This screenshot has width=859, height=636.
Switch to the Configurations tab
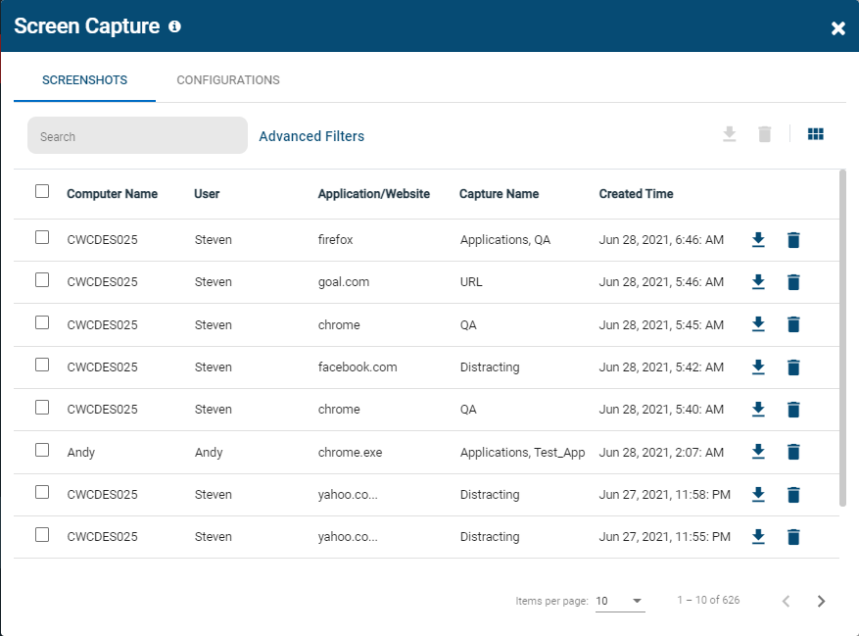tap(228, 80)
